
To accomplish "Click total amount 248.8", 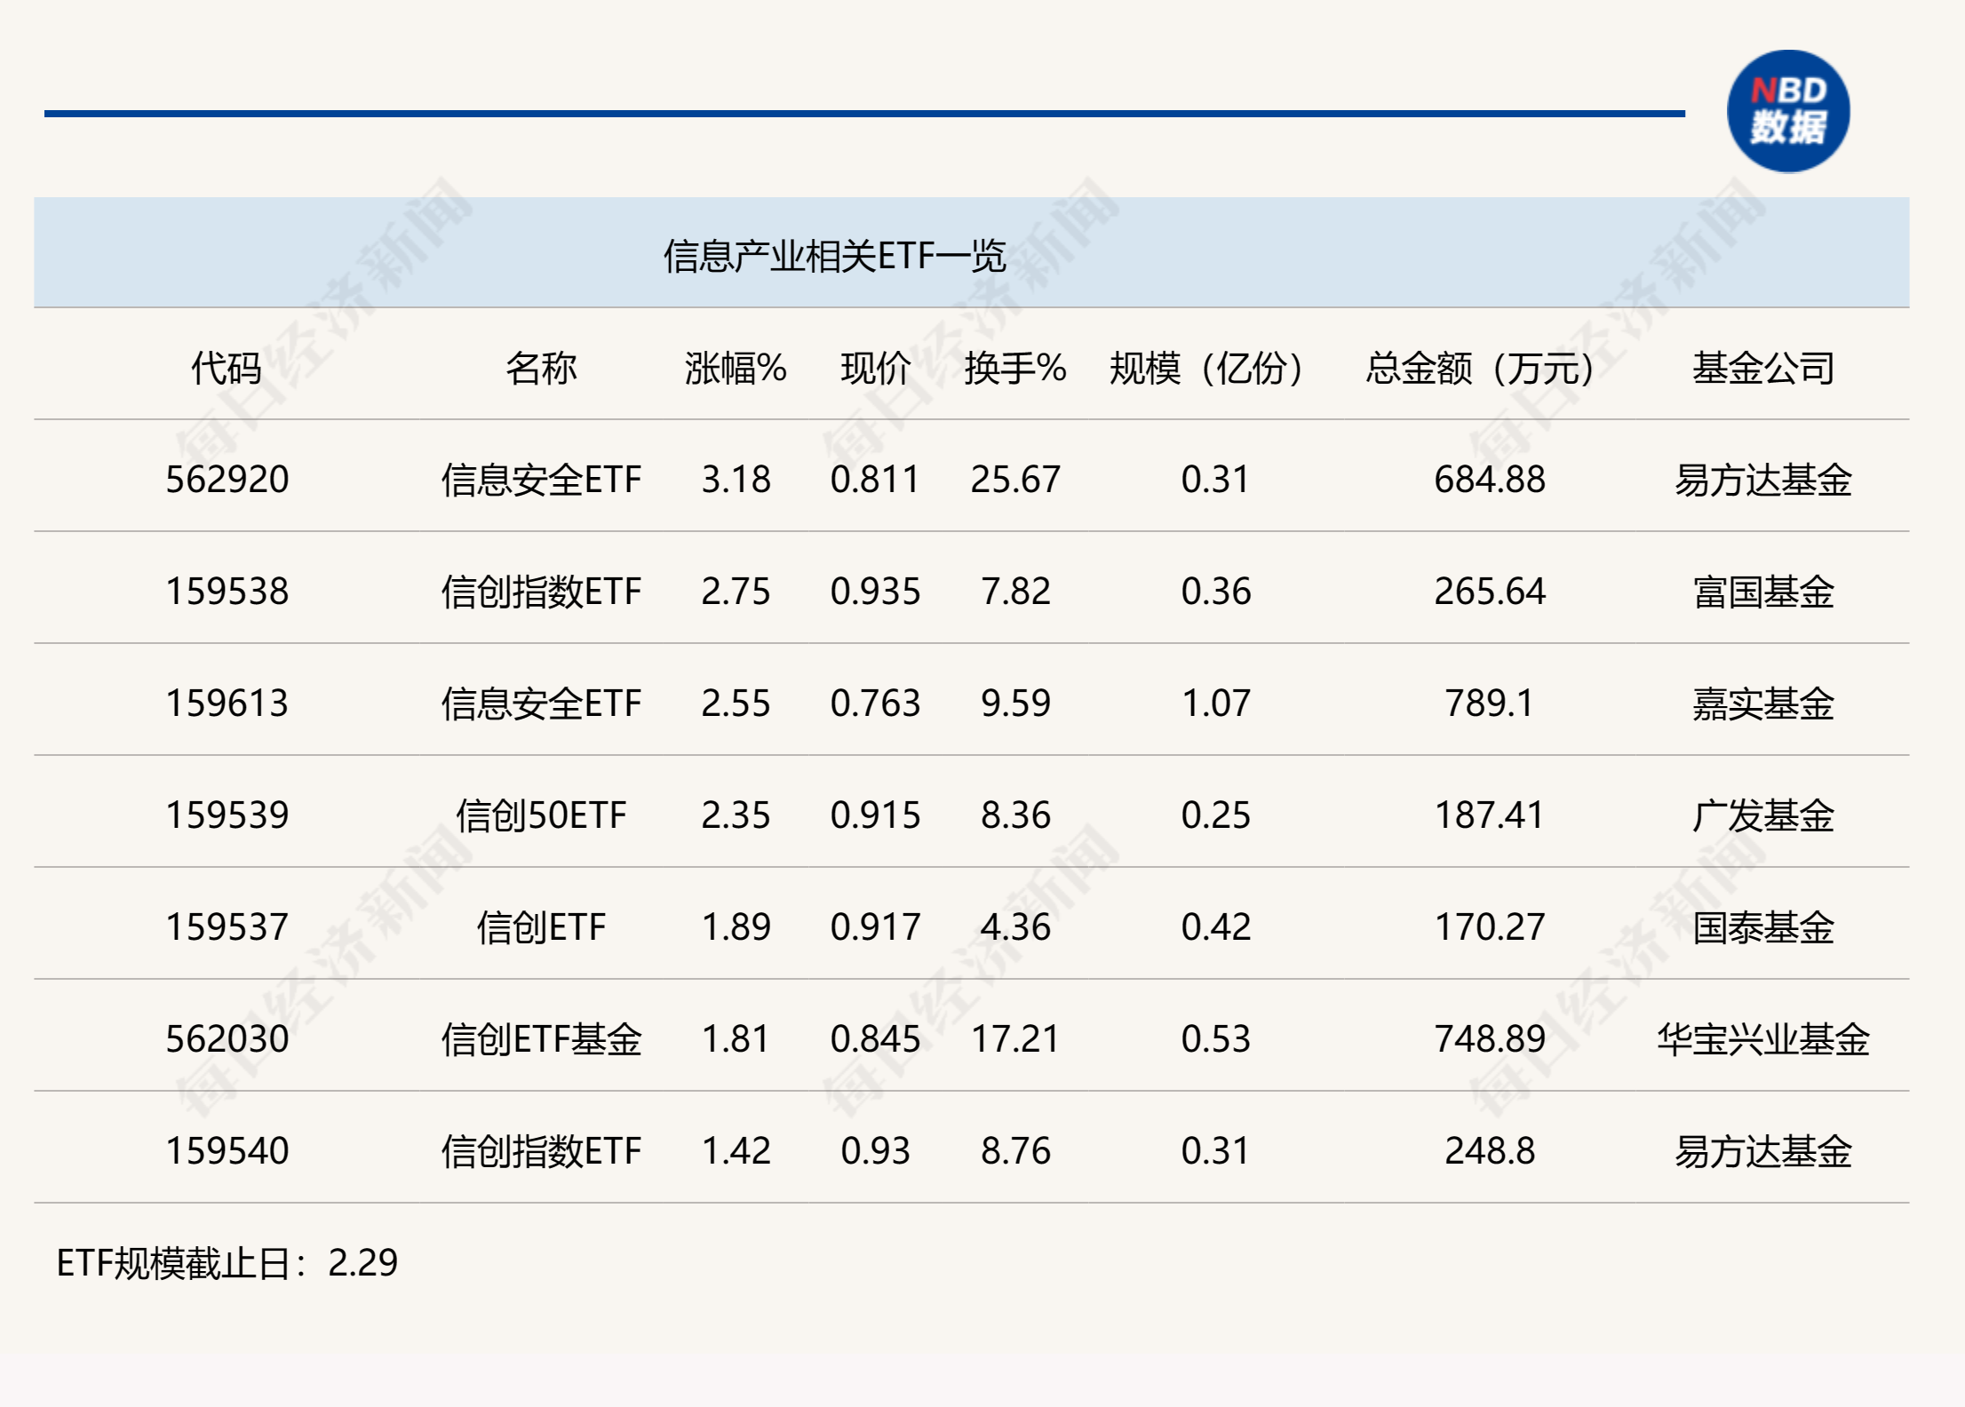I will [1490, 1151].
